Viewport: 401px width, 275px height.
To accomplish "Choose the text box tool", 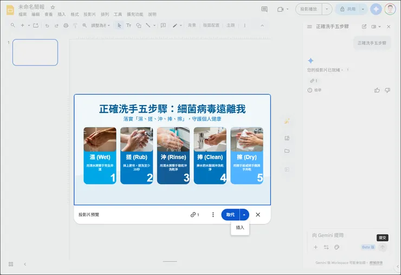I will pyautogui.click(x=128, y=25).
